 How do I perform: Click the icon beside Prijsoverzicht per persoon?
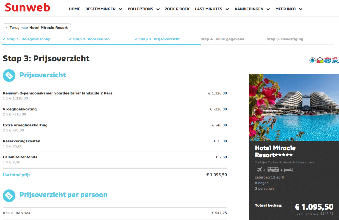click(x=9, y=195)
